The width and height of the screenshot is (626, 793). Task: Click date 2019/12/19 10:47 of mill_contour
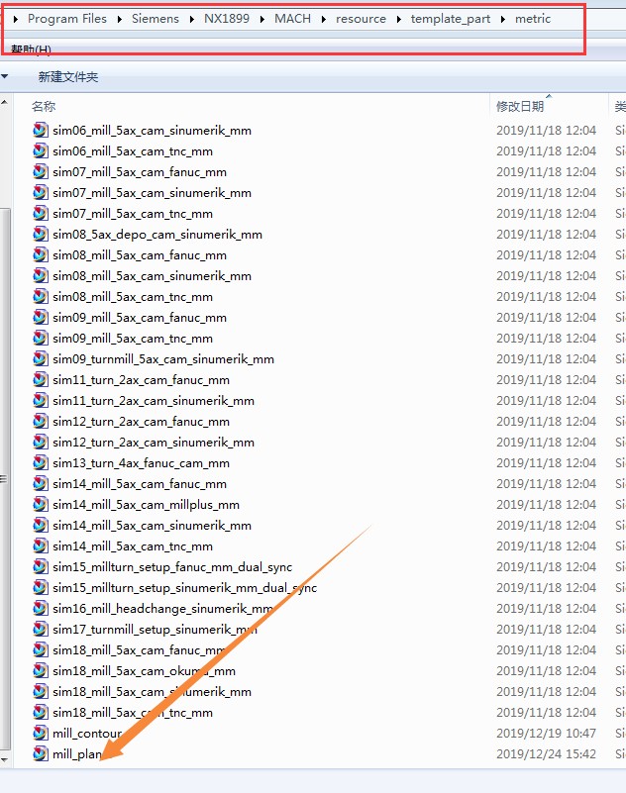click(546, 733)
